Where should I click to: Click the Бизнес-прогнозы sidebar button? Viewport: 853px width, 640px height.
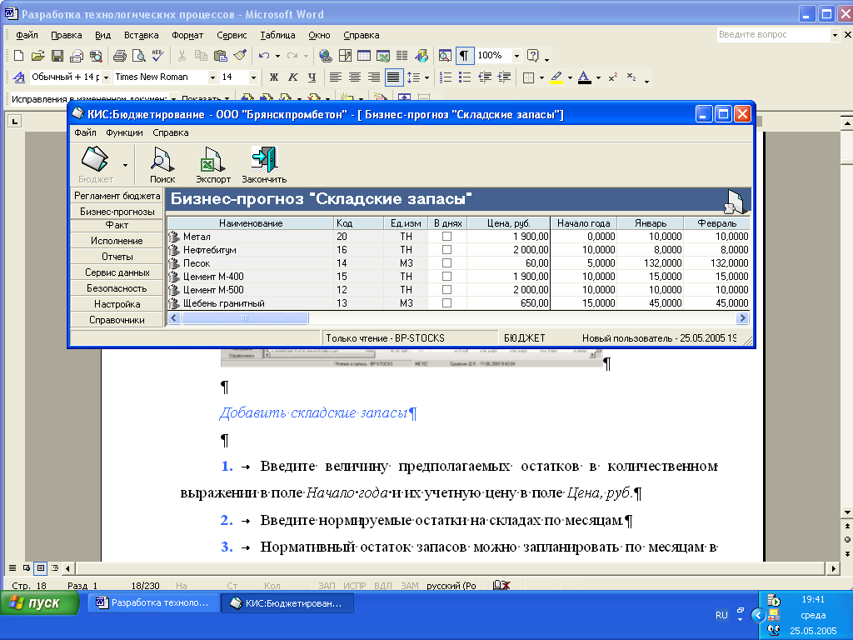(x=117, y=212)
